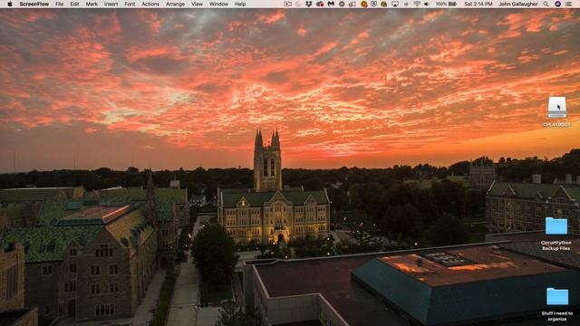Viewport: 580px width, 326px height.
Task: Click the Siri icon in menu bar
Action: (557, 4)
